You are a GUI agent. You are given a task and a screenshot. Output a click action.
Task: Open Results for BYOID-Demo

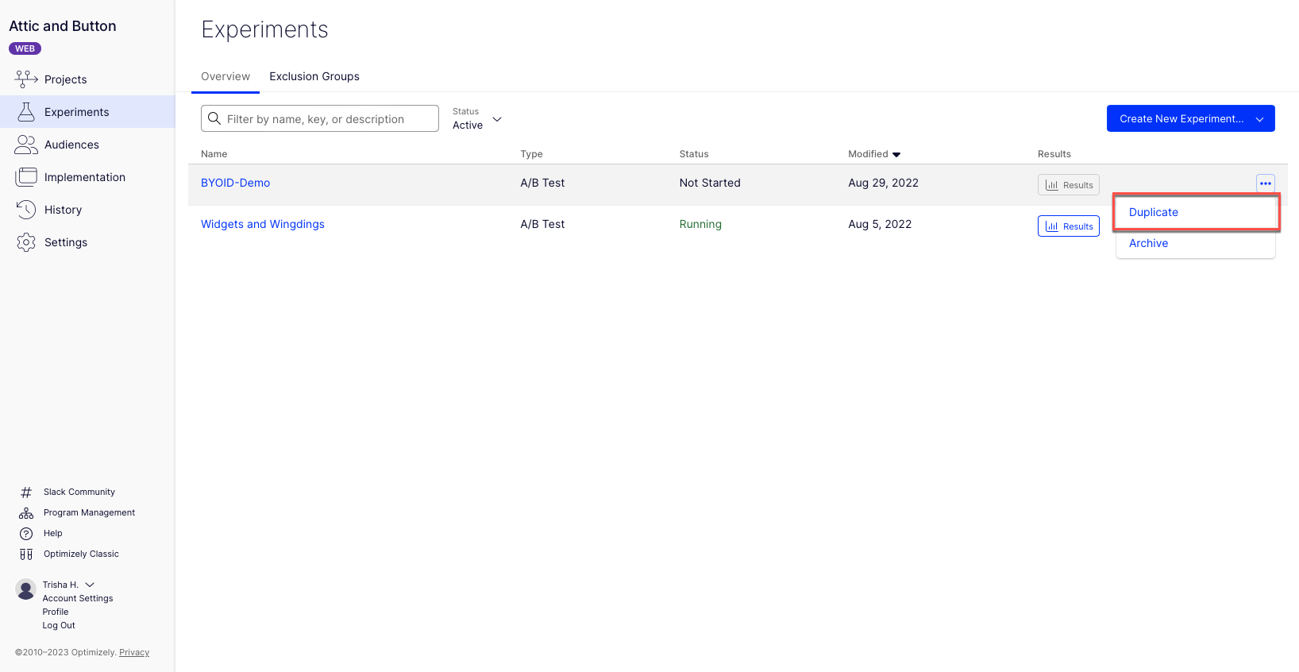(1069, 185)
